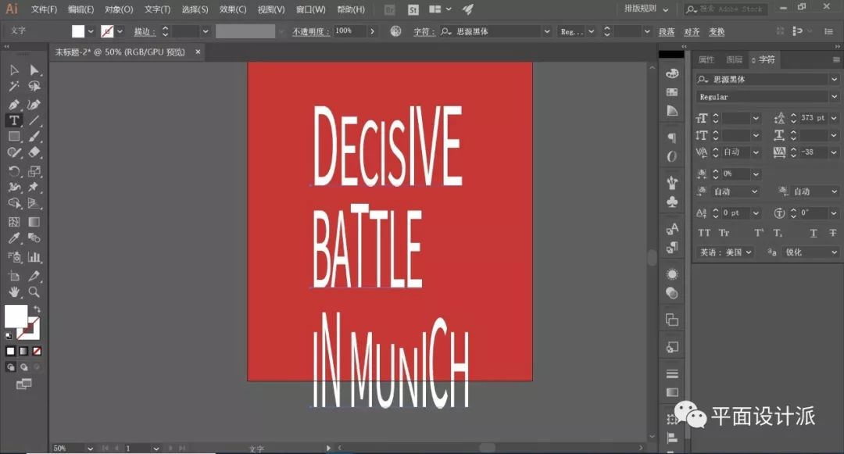Toggle All Caps (TT) text style
Screen dimensions: 844x454
point(704,233)
